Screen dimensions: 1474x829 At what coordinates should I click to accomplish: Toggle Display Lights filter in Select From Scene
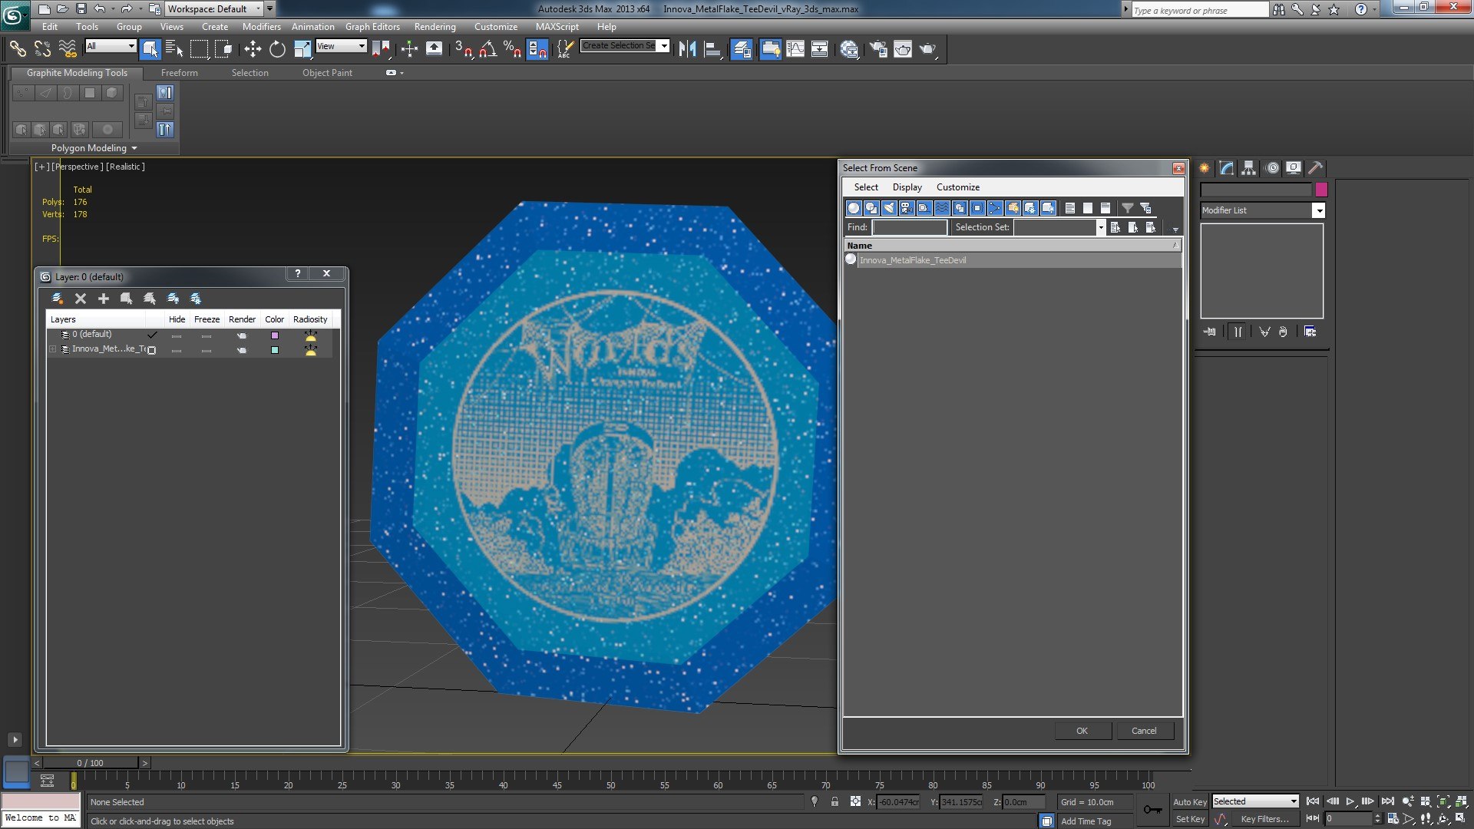click(889, 208)
